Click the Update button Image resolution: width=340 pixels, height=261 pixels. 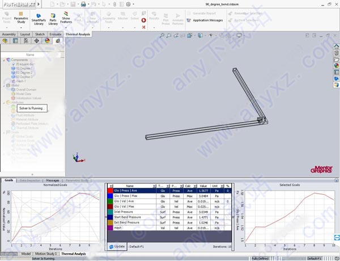(117, 246)
